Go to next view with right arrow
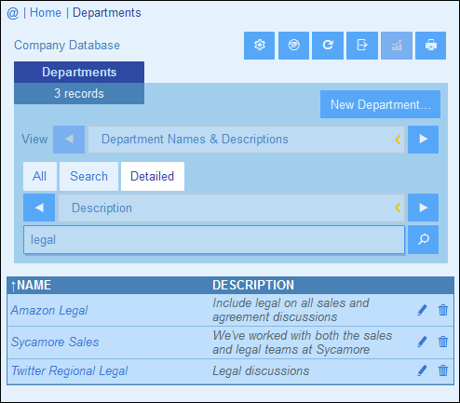Viewport: 460px width, 403px height. point(423,140)
